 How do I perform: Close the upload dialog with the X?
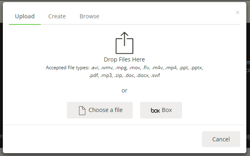(x=237, y=13)
